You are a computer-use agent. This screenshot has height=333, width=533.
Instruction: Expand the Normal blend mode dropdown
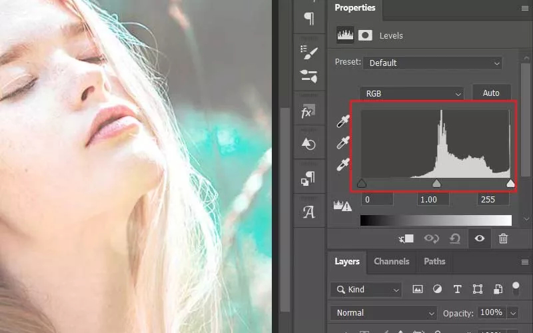[x=384, y=312]
